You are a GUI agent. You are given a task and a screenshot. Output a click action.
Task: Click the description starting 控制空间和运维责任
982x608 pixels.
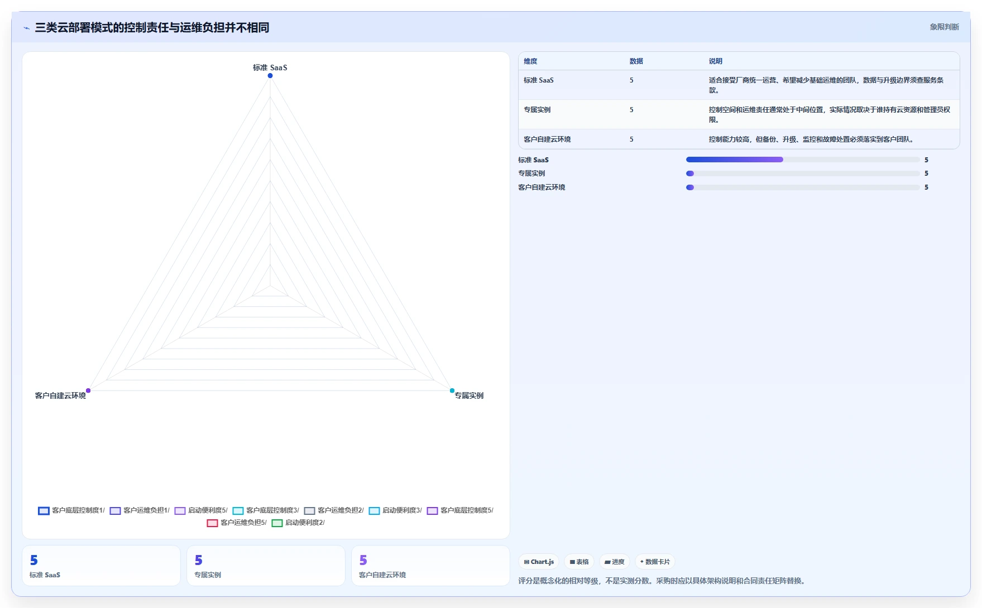point(830,115)
